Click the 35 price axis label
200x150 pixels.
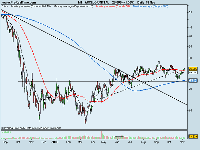[x=190, y=46]
